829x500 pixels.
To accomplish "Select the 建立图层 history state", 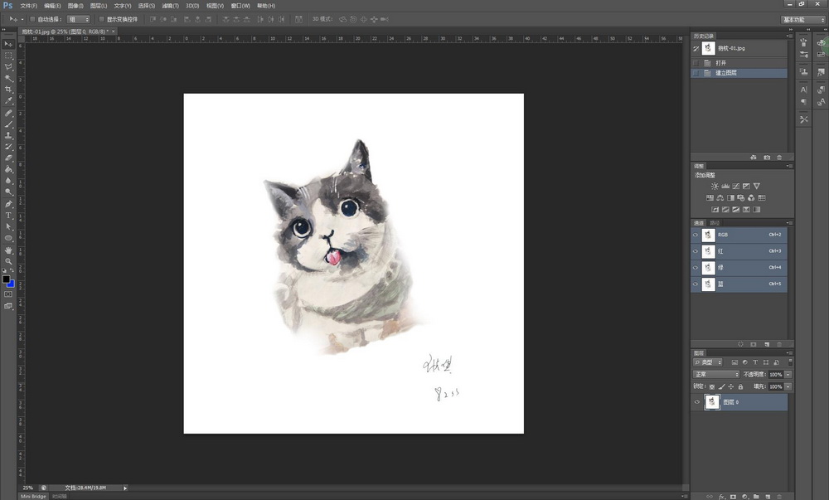I will tap(739, 73).
